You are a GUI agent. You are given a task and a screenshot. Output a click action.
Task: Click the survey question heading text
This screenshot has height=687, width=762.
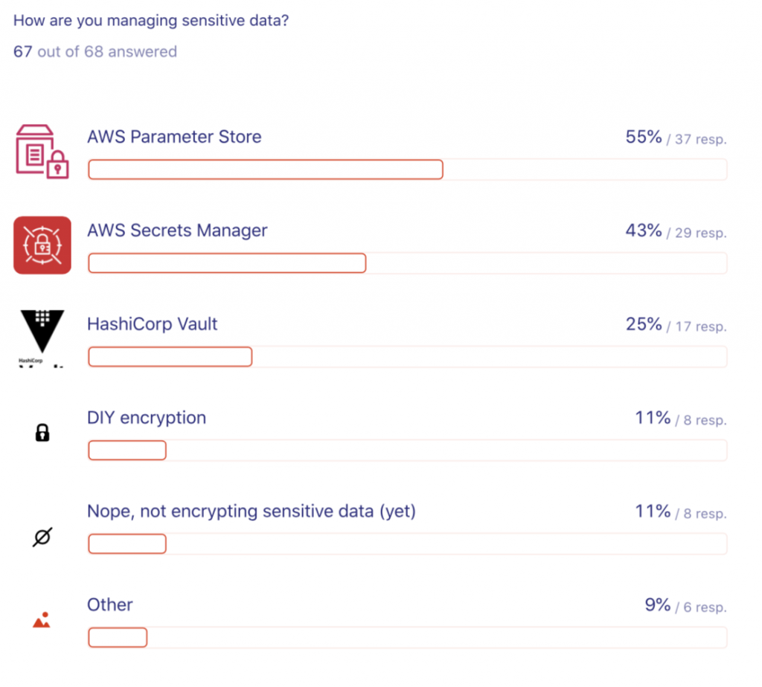(x=151, y=20)
